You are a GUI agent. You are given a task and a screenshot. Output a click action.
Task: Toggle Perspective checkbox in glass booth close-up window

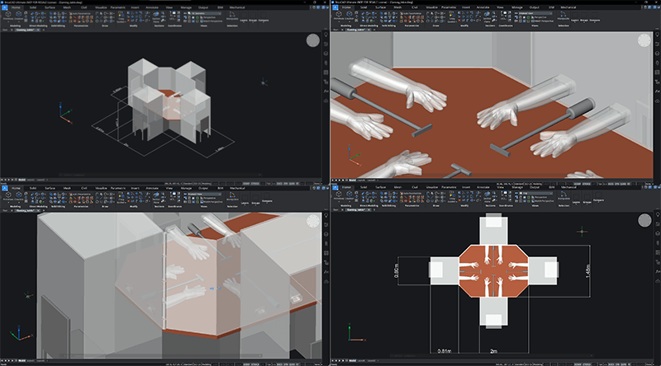click(208, 198)
